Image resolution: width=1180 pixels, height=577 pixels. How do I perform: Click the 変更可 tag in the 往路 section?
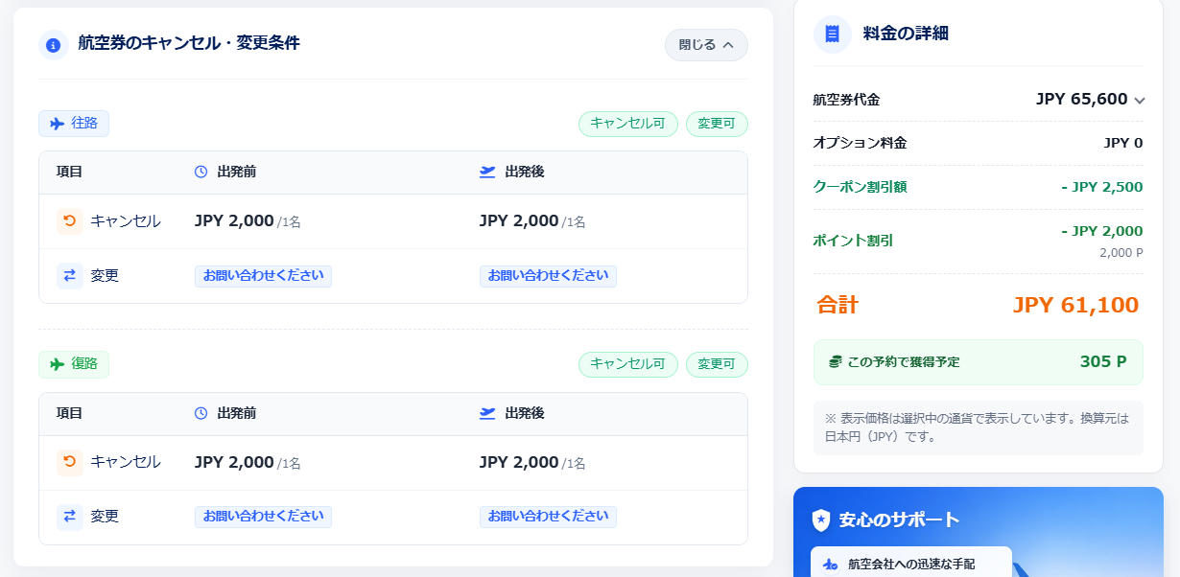pyautogui.click(x=717, y=124)
